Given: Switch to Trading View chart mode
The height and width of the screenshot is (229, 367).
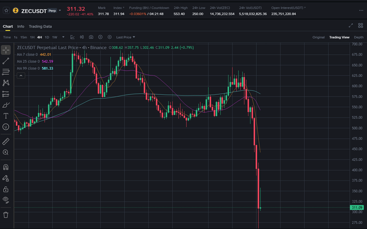Looking at the screenshot, I should 339,37.
